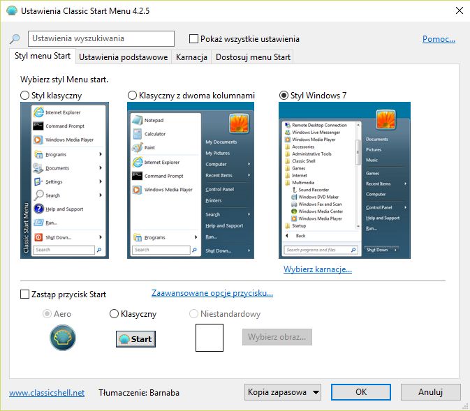This screenshot has width=470, height=411.
Task: Pick the Niestandardowy button style radio
Action: 193,314
